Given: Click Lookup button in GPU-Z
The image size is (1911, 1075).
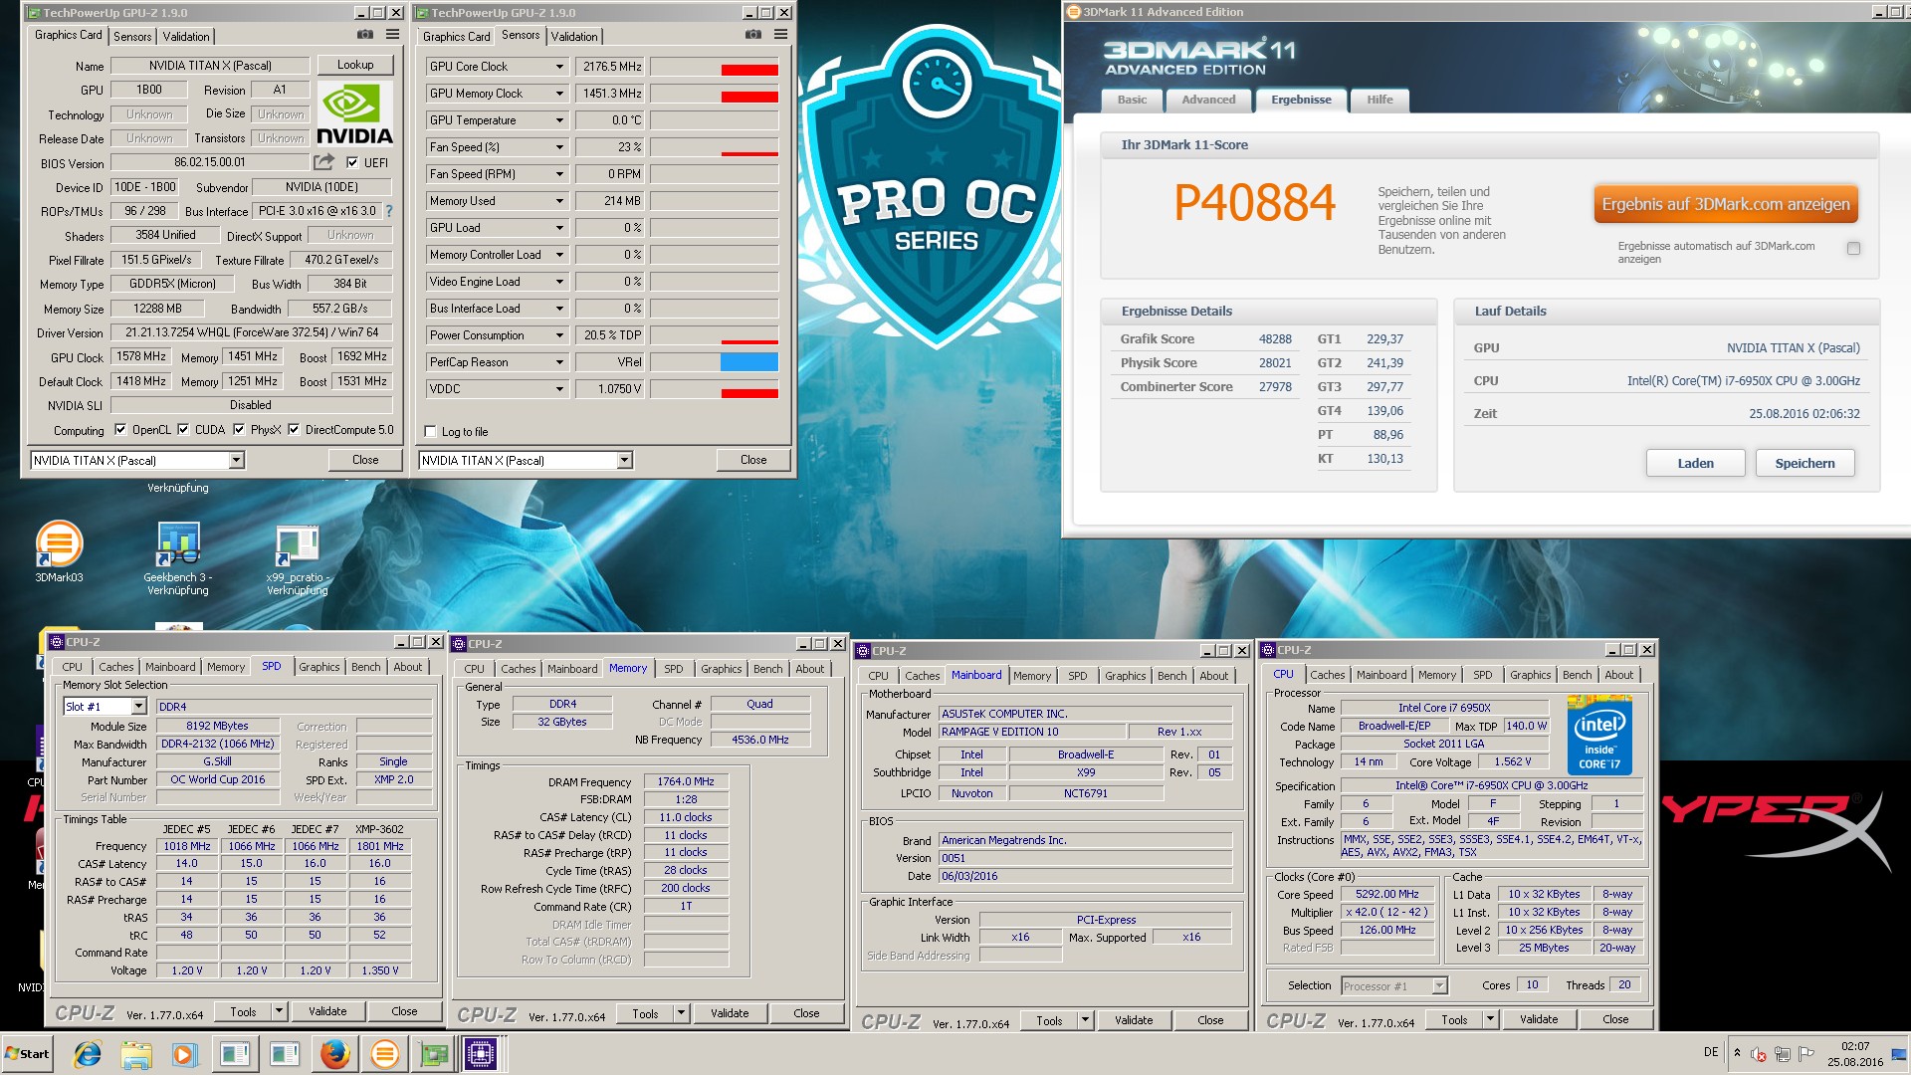Looking at the screenshot, I should pos(355,65).
